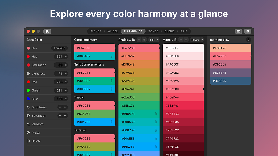Click paperclip on Analogous #00B4B9 swatch
The image size is (278, 156).
click(156, 122)
